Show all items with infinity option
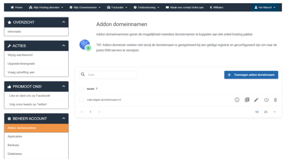Screen dimensions: 285x159 (x=274, y=112)
